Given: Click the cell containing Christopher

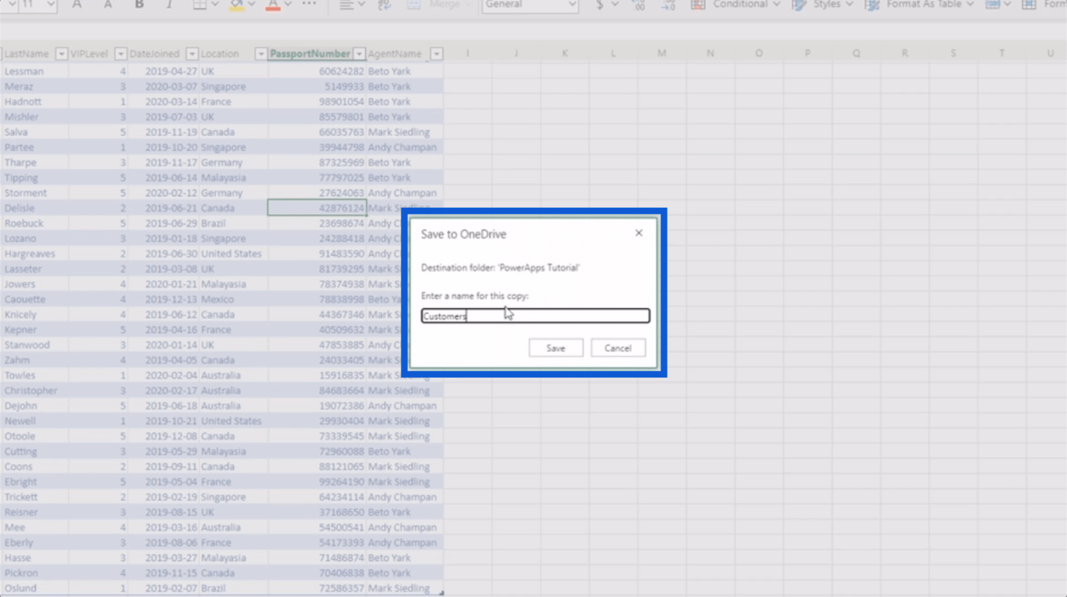Looking at the screenshot, I should point(34,391).
